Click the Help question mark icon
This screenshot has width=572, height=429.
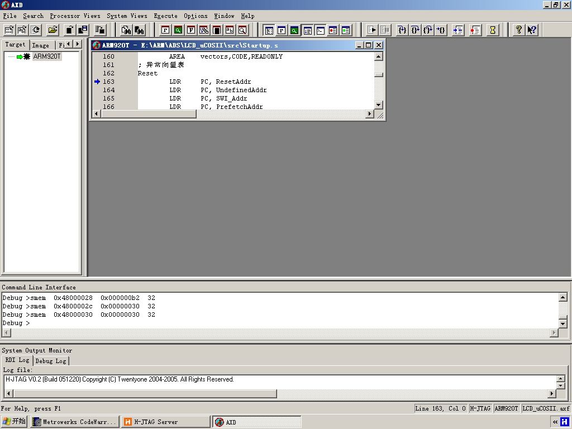[519, 30]
